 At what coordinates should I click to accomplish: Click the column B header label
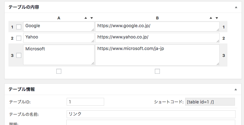[157, 18]
